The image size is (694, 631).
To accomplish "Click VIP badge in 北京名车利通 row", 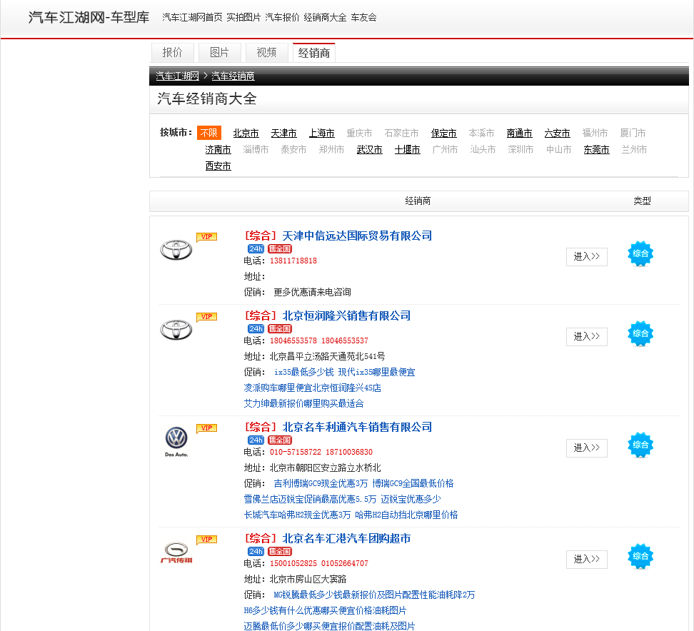I will [x=206, y=428].
